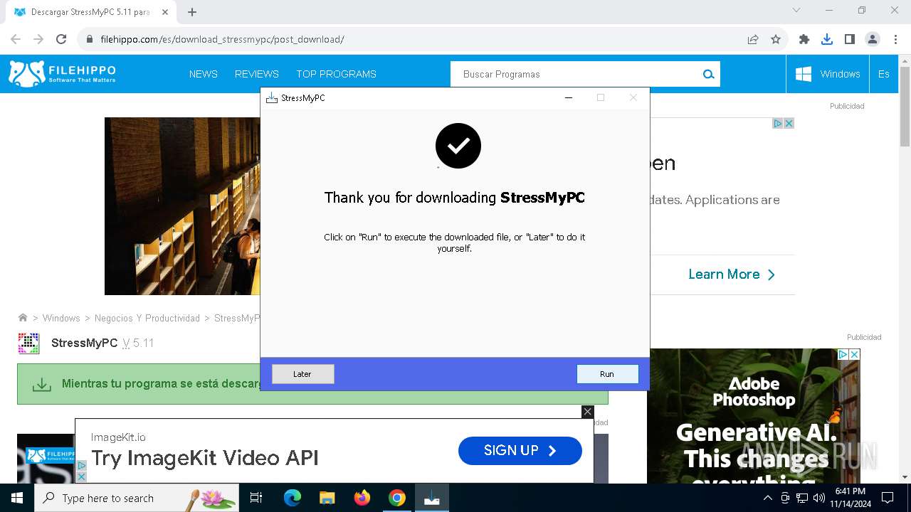Open notification center icon
The height and width of the screenshot is (512, 911).
coord(888,498)
